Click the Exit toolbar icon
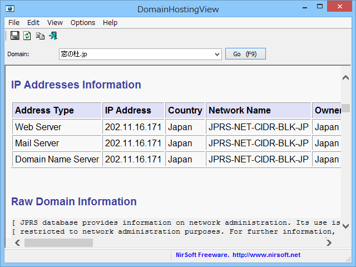 (53, 36)
